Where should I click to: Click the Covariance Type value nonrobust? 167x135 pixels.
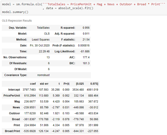(43, 75)
